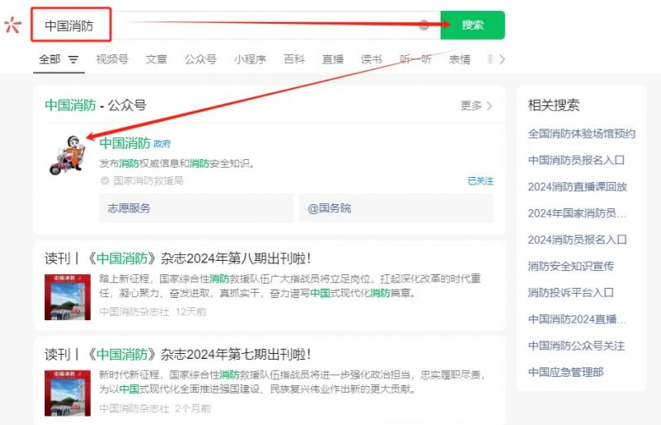
Task: Open related search 全国消防体验场馆预约
Action: [581, 134]
